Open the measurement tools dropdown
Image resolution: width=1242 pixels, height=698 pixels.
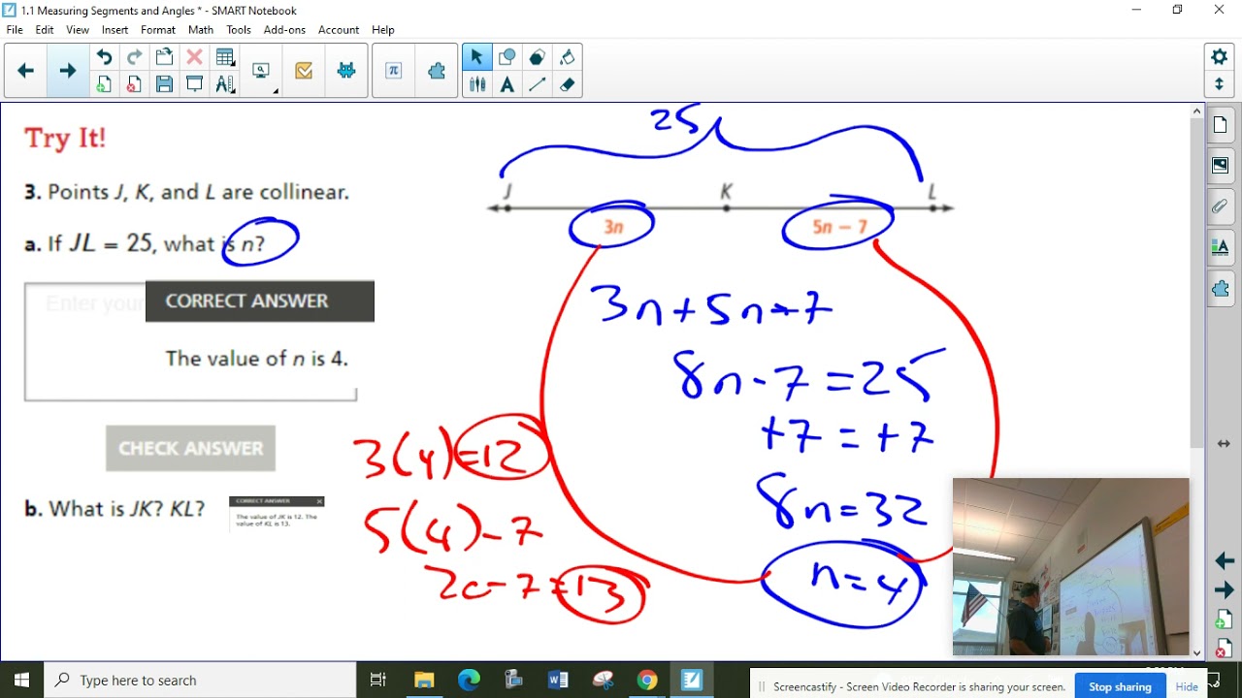pyautogui.click(x=225, y=84)
